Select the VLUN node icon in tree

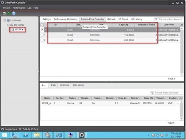(13, 29)
